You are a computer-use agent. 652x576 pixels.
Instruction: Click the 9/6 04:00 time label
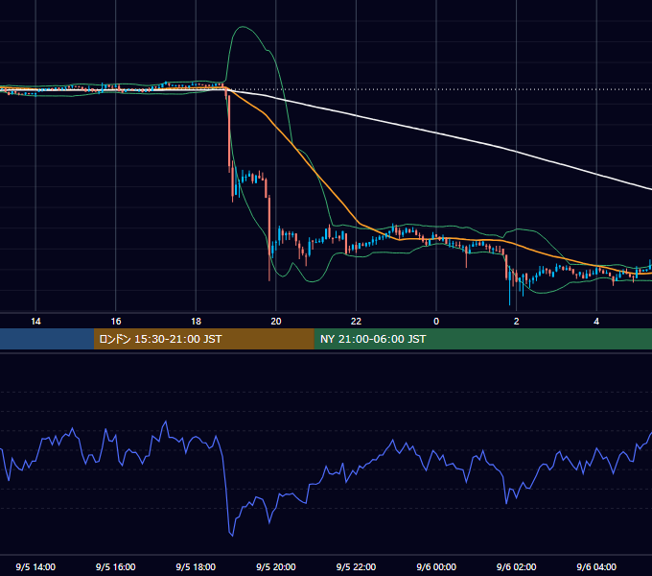tap(596, 566)
